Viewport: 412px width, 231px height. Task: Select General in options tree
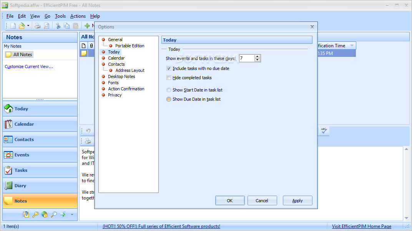pos(115,40)
